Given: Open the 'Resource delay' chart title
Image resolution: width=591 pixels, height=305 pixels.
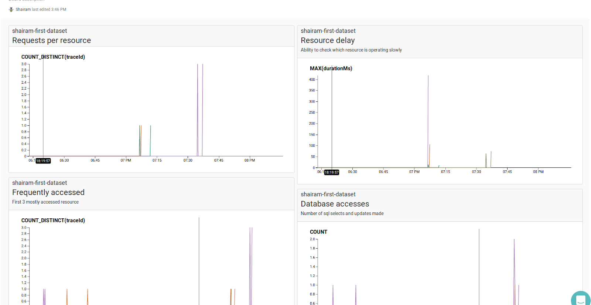Looking at the screenshot, I should coord(328,41).
